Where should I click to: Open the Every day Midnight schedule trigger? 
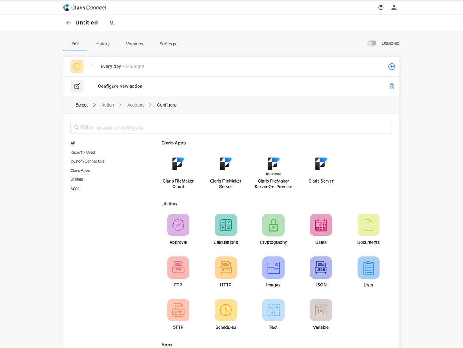[x=122, y=66]
